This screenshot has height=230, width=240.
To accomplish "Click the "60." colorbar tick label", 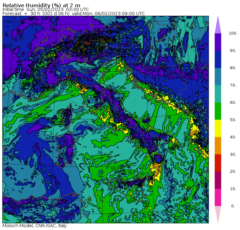I will point(233,103).
